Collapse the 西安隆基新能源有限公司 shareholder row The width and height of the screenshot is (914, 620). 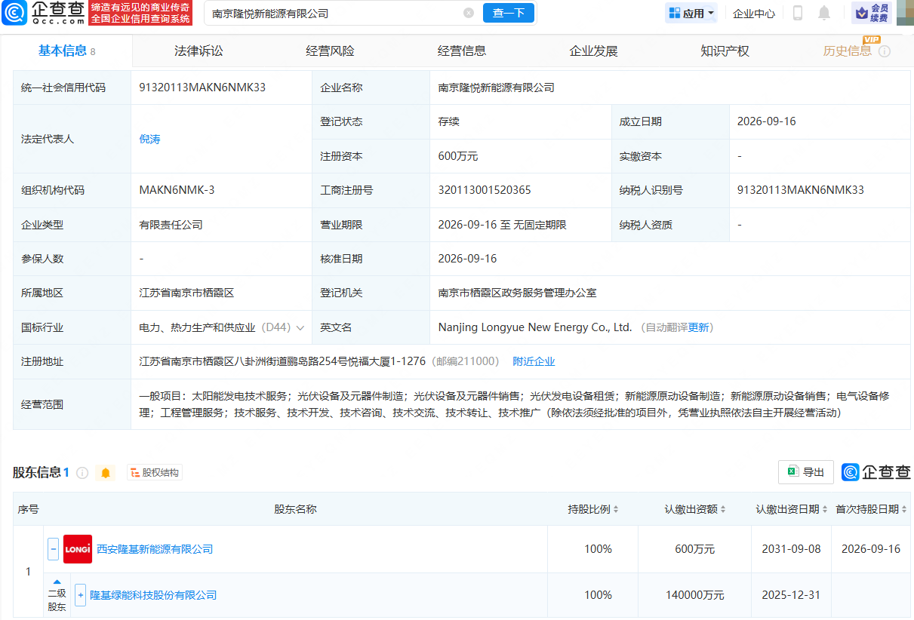pos(54,549)
